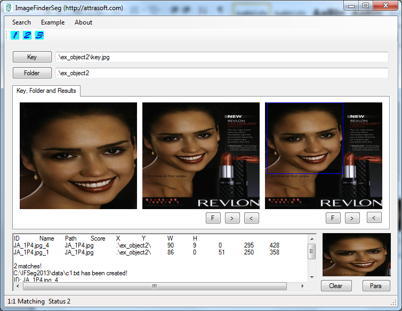Screen dimensions: 402x311
Task: Click the < button under the middle image
Action: point(252,218)
